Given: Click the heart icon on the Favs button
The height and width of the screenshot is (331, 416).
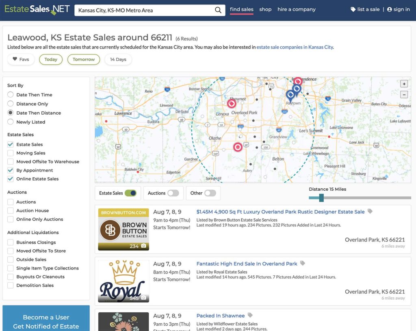Looking at the screenshot, I should (15, 59).
